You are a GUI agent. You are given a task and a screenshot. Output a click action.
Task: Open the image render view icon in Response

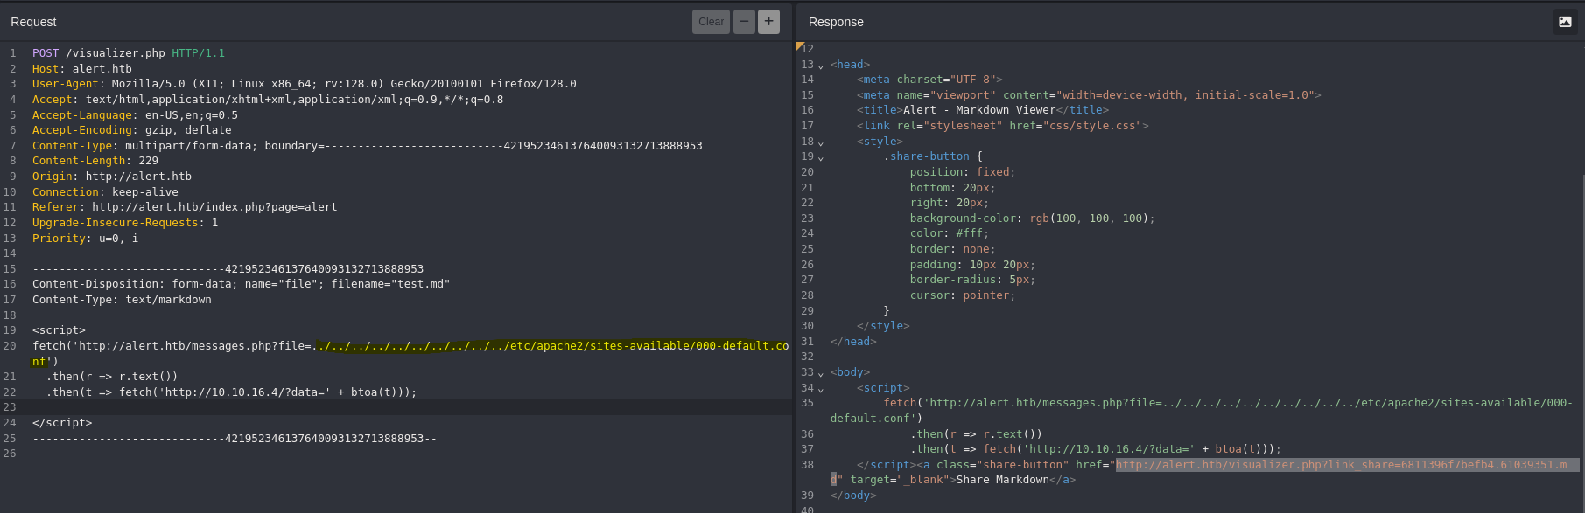click(1565, 22)
